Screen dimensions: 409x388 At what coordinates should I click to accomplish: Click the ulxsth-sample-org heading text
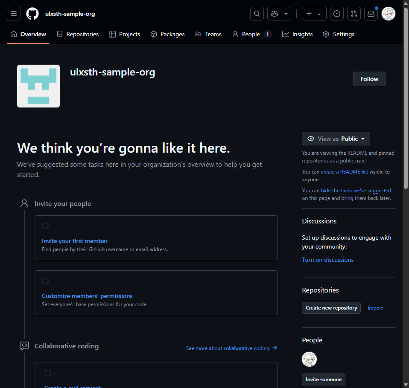tap(112, 72)
